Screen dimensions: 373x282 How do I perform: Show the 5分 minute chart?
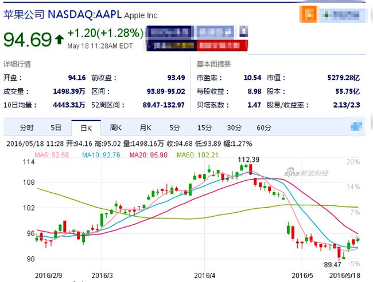point(174,127)
